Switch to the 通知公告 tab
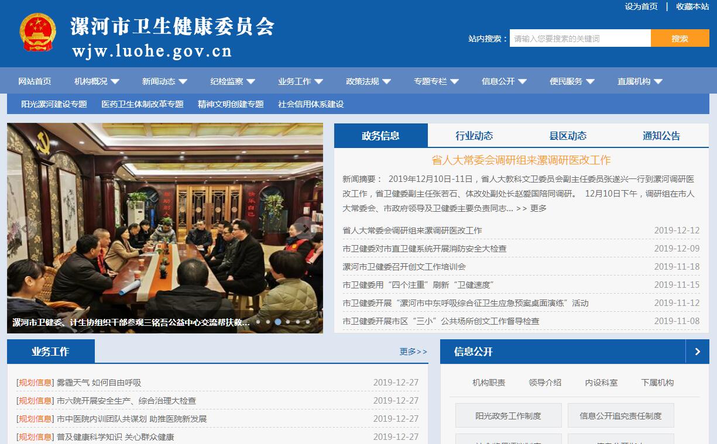 (661, 136)
